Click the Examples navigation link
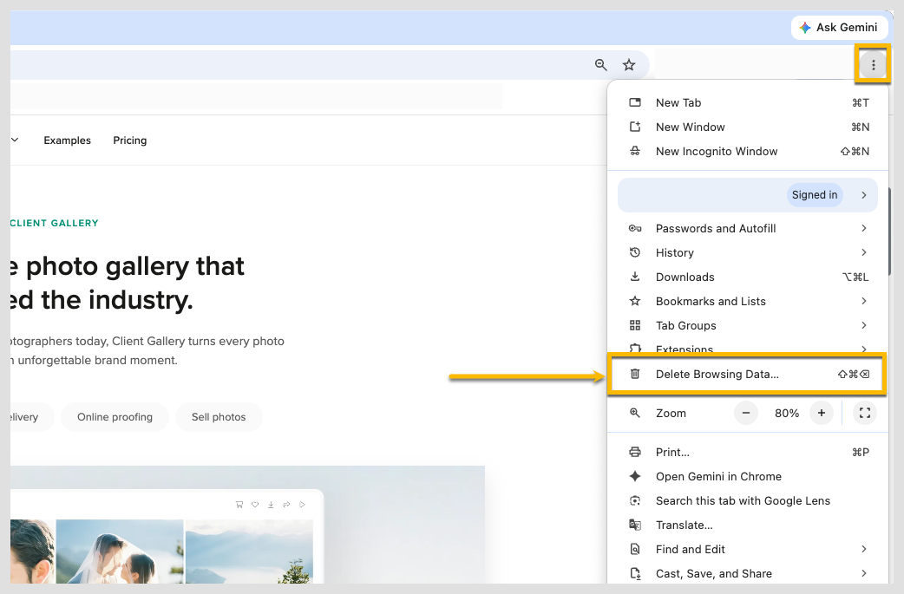Viewport: 904px width, 594px height. coord(67,140)
